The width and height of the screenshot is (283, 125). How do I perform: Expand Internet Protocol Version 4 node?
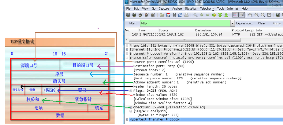(127, 54)
